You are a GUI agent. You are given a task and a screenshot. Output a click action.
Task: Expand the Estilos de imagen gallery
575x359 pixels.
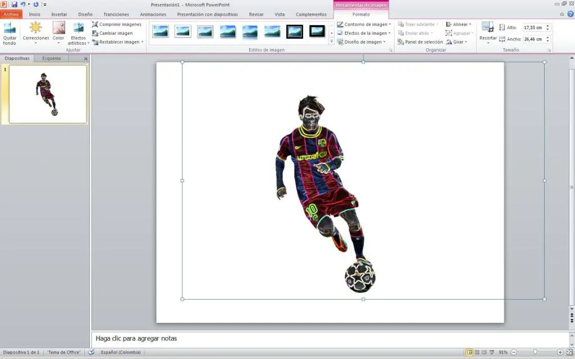(331, 42)
